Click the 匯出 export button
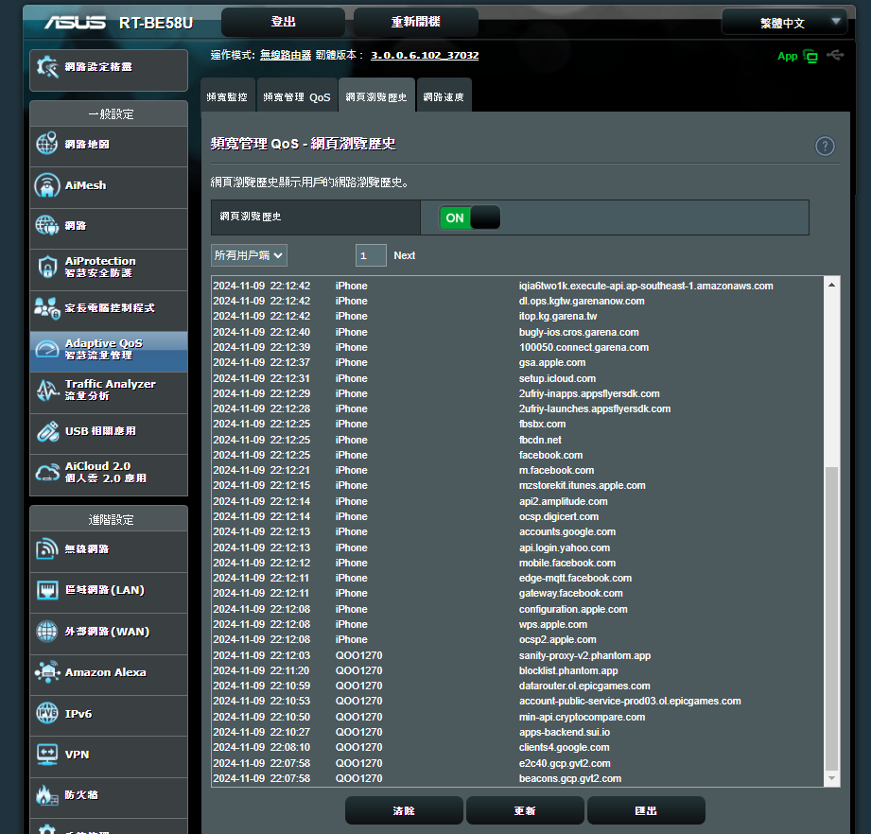871x834 pixels. click(646, 810)
